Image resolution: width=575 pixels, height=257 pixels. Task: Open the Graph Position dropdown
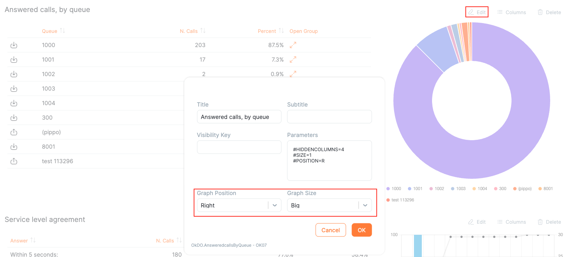pyautogui.click(x=275, y=205)
